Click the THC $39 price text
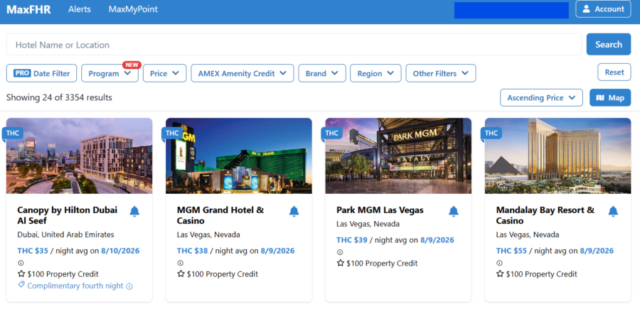Viewport: 640px width, 309px height. (x=352, y=240)
